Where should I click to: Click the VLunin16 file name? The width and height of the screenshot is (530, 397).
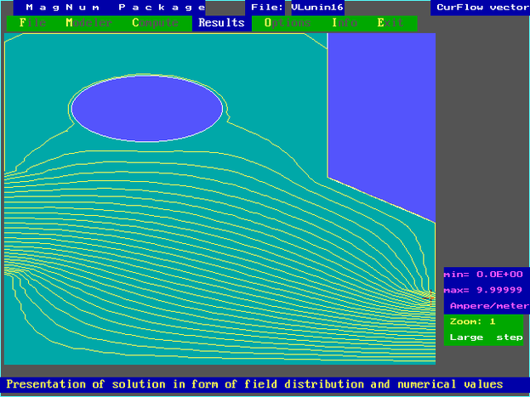pyautogui.click(x=317, y=8)
